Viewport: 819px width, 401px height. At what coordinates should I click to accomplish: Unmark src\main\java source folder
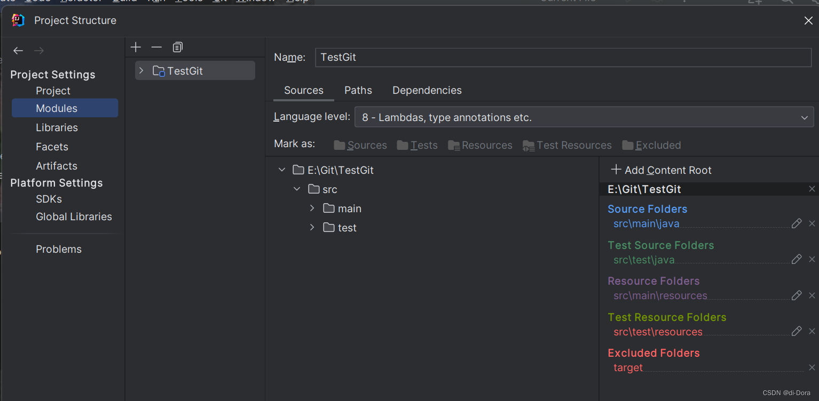click(812, 223)
